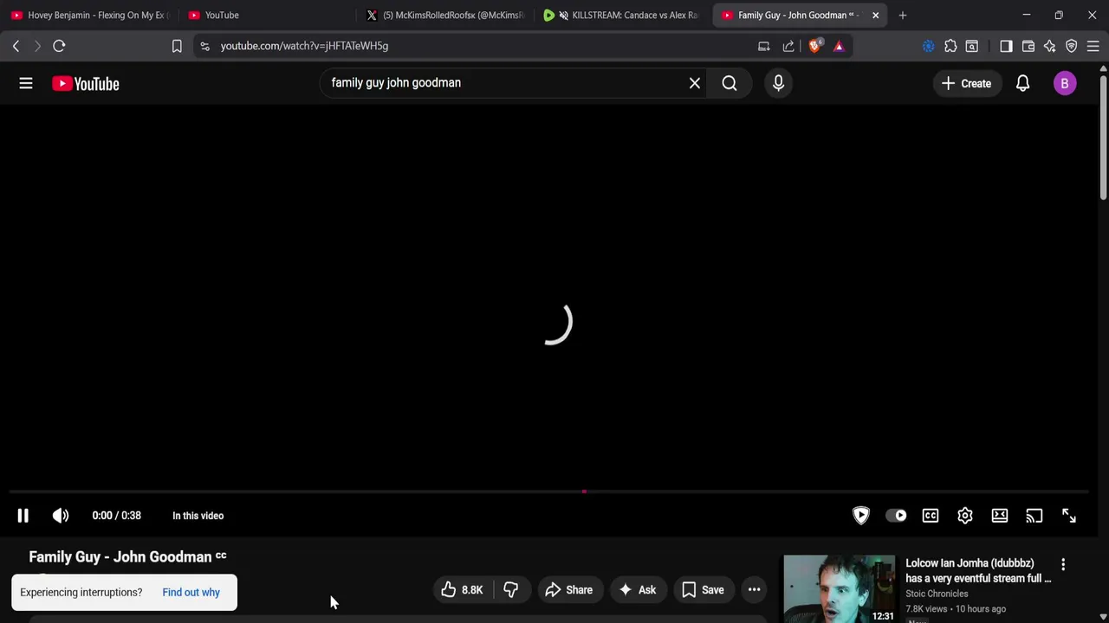Open the YouTube guide hamburger menu
The width and height of the screenshot is (1109, 623).
[26, 83]
